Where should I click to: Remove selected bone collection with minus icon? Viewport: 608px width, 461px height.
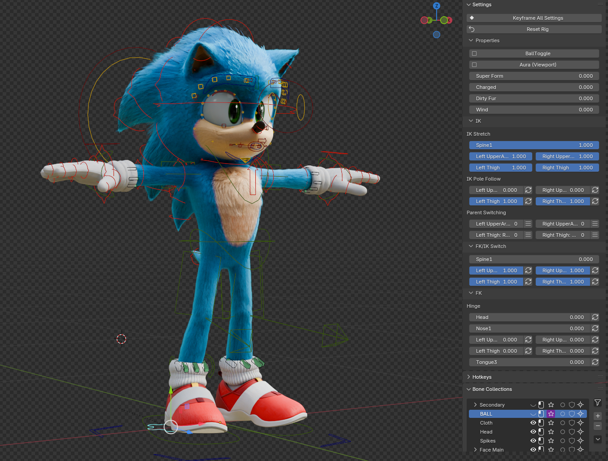[x=598, y=426]
